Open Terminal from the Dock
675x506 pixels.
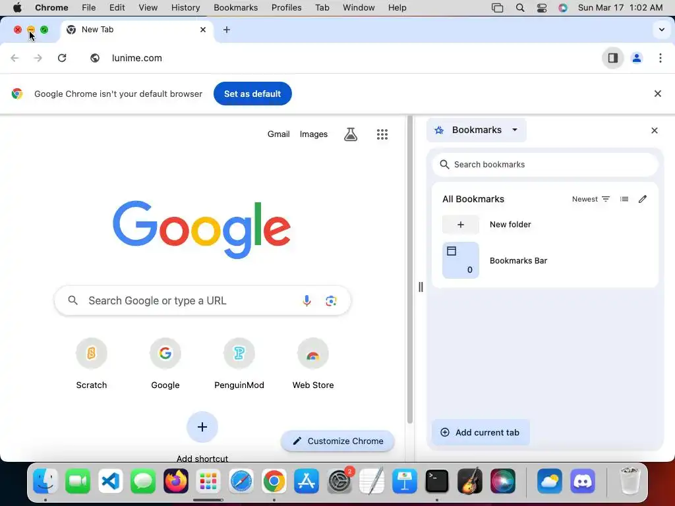437,480
